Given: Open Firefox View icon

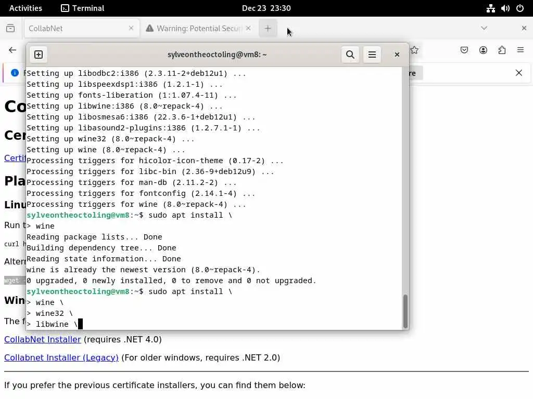Looking at the screenshot, I should pyautogui.click(x=10, y=28).
